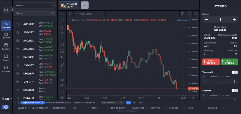Click the Take profit amount input field

220,81
